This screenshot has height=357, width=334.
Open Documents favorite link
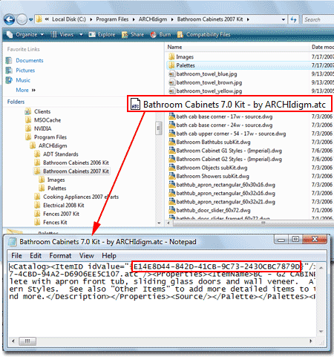tap(30, 60)
